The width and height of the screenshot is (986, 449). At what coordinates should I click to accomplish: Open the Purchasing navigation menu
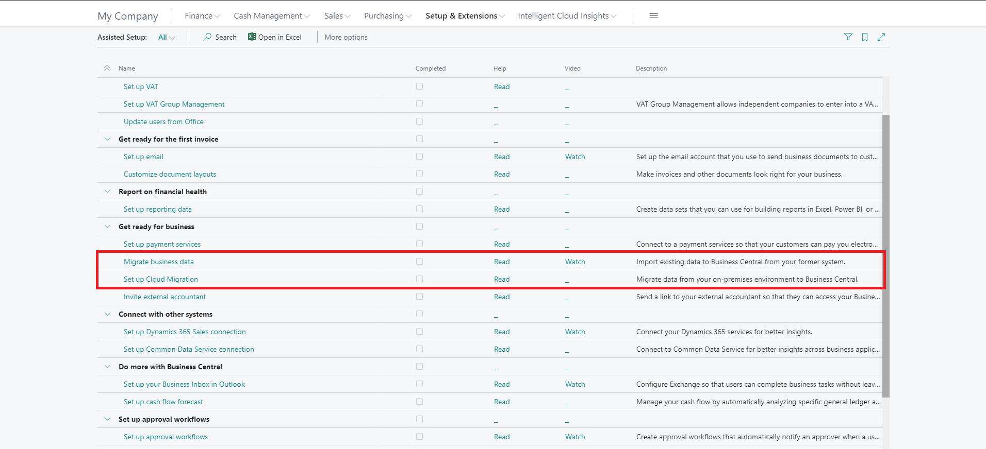pos(388,16)
